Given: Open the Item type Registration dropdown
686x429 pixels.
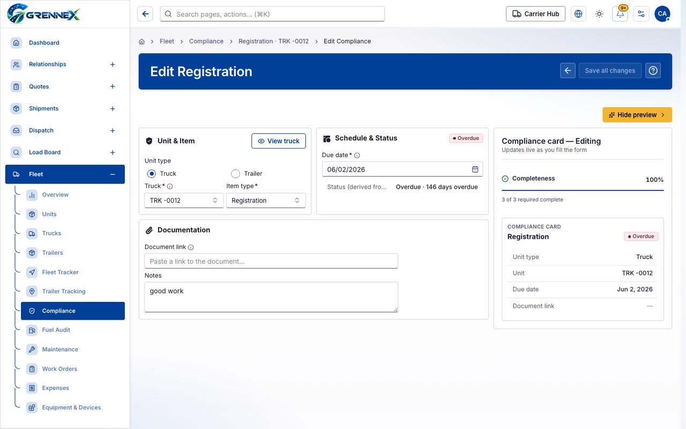Looking at the screenshot, I should [266, 201].
